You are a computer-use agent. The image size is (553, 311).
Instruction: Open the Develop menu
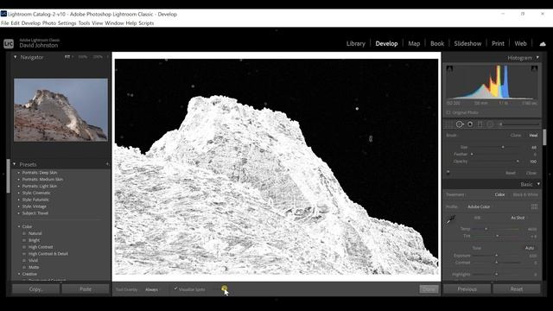pyautogui.click(x=31, y=23)
